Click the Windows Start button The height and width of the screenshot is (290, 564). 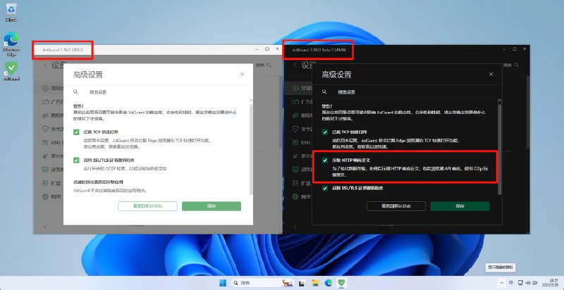point(224,282)
